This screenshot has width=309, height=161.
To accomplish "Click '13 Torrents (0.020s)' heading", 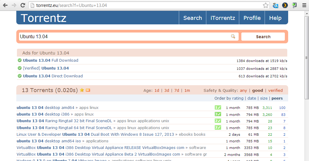I will pos(50,90).
